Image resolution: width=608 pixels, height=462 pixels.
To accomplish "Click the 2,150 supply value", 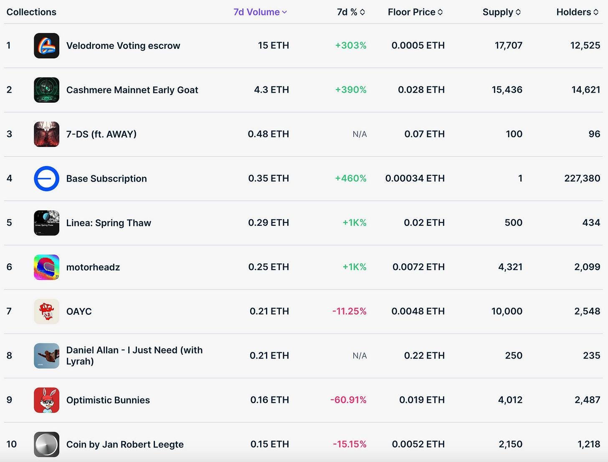I will [510, 444].
